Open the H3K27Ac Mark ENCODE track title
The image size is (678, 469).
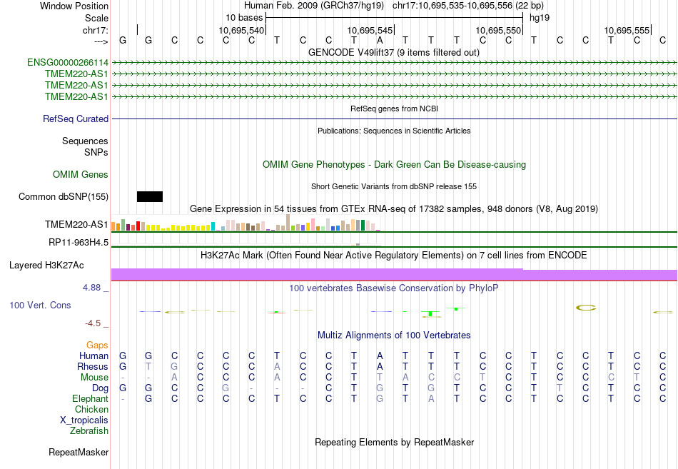[394, 256]
